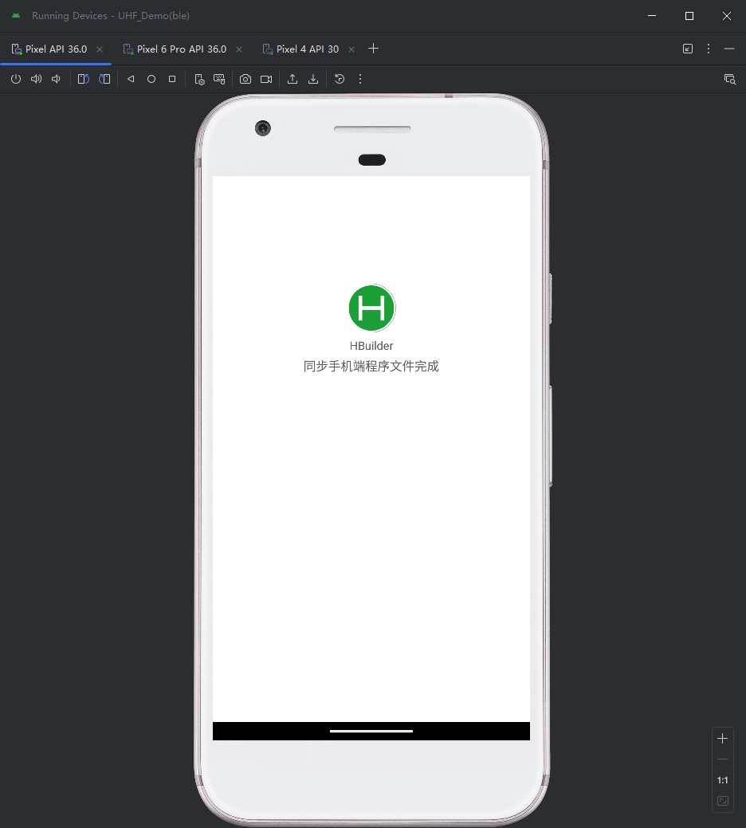746x828 pixels.
Task: Rotate the device left
Action: coord(83,79)
